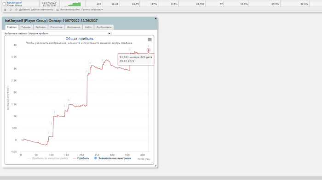Image resolution: width=322 pixels, height=180 pixels.
Task: Toggle 'Прибыль' legend series
Action: pos(81,158)
